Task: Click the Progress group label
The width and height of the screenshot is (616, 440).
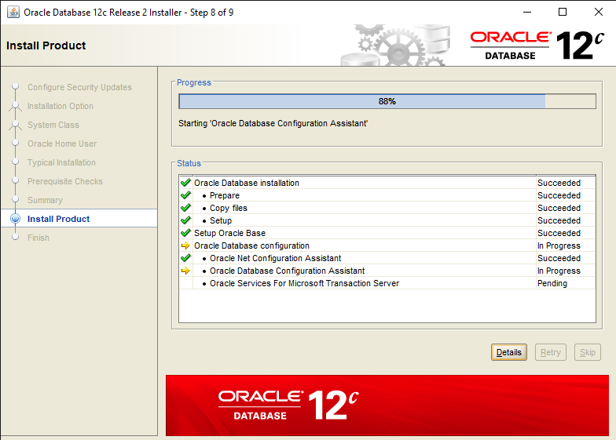Action: (x=193, y=82)
